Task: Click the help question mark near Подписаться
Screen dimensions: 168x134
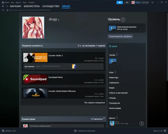Action: click(x=104, y=118)
